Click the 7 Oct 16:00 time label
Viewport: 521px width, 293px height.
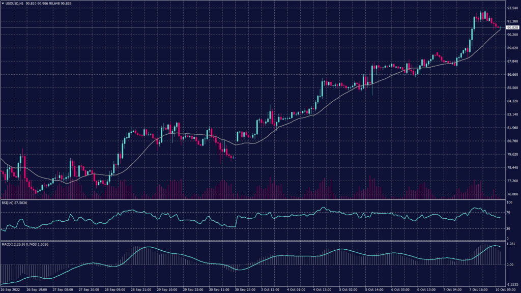point(478,289)
